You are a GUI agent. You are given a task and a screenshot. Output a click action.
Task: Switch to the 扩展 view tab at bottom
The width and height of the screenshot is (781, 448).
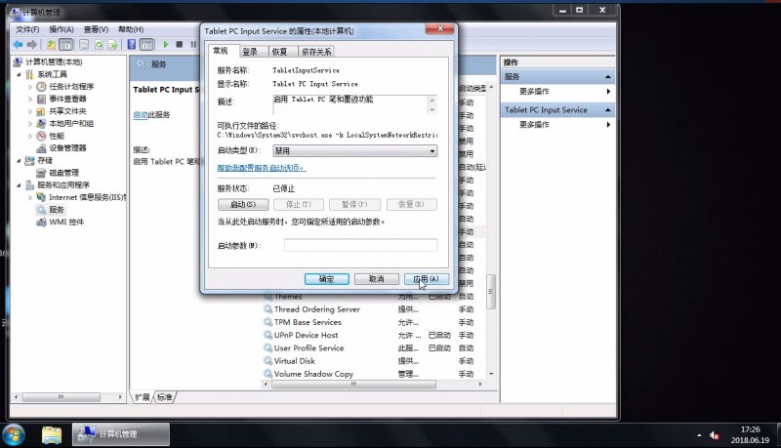(x=142, y=397)
